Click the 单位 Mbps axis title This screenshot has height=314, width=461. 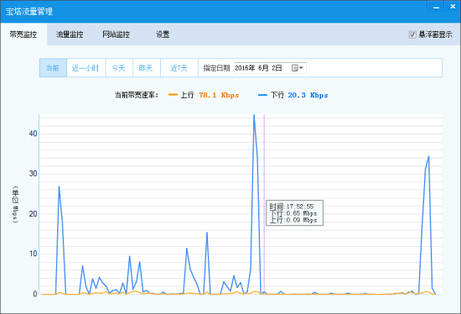pyautogui.click(x=15, y=204)
